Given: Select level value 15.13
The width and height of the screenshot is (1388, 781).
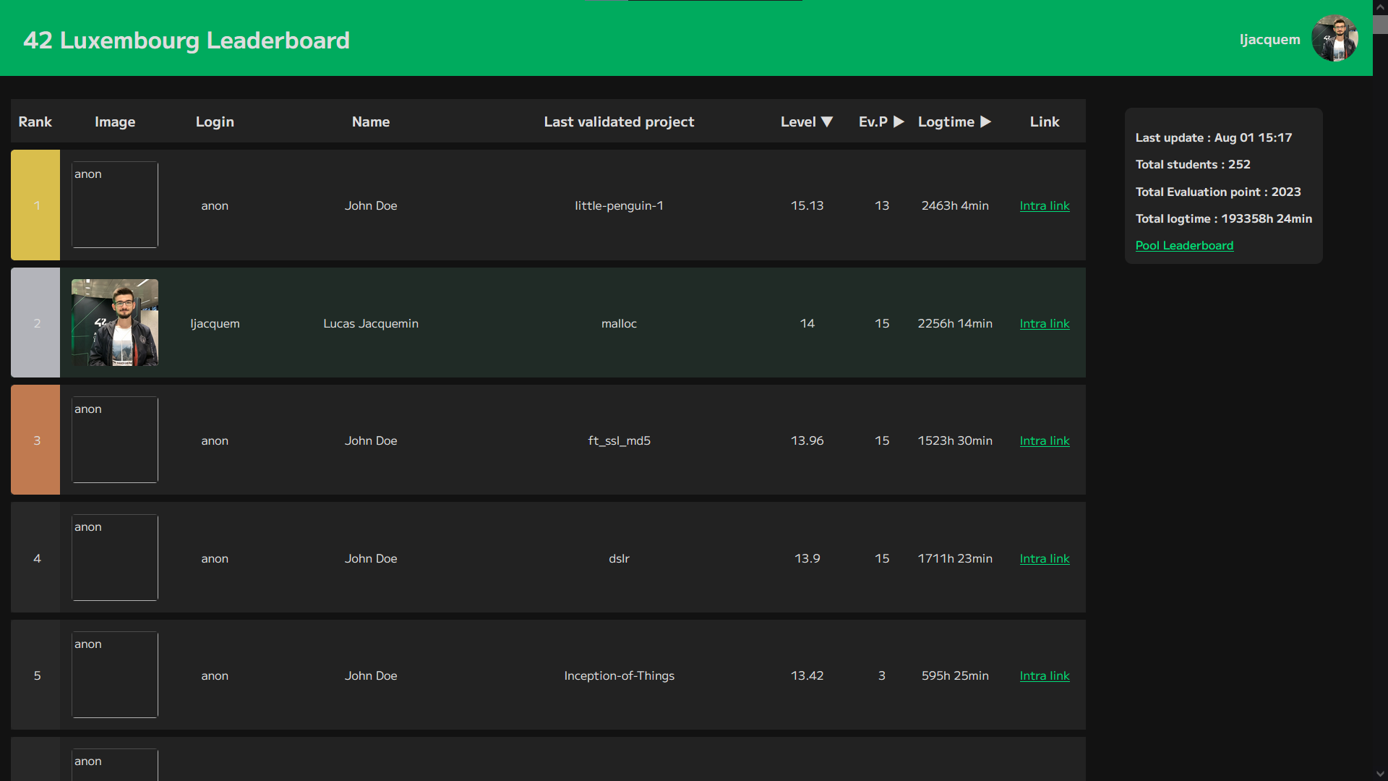Looking at the screenshot, I should [807, 205].
